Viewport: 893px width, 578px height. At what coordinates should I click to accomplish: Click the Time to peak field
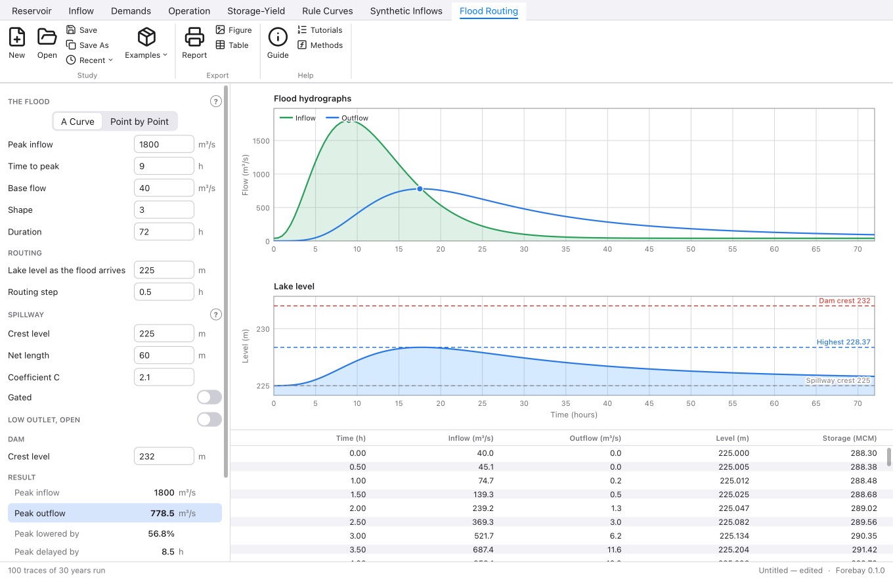164,166
